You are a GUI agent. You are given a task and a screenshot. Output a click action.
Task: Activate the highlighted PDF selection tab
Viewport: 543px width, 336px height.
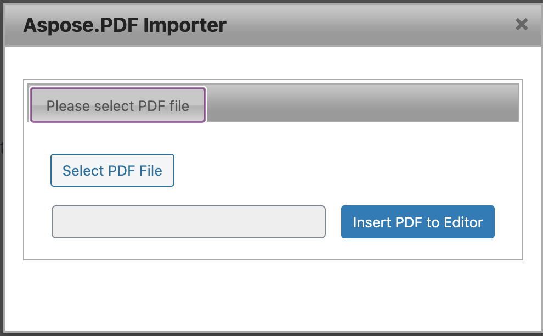pos(117,105)
